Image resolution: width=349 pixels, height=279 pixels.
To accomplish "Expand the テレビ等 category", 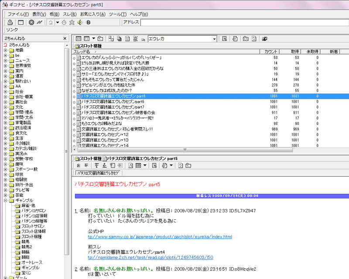I will (x=5, y=190).
